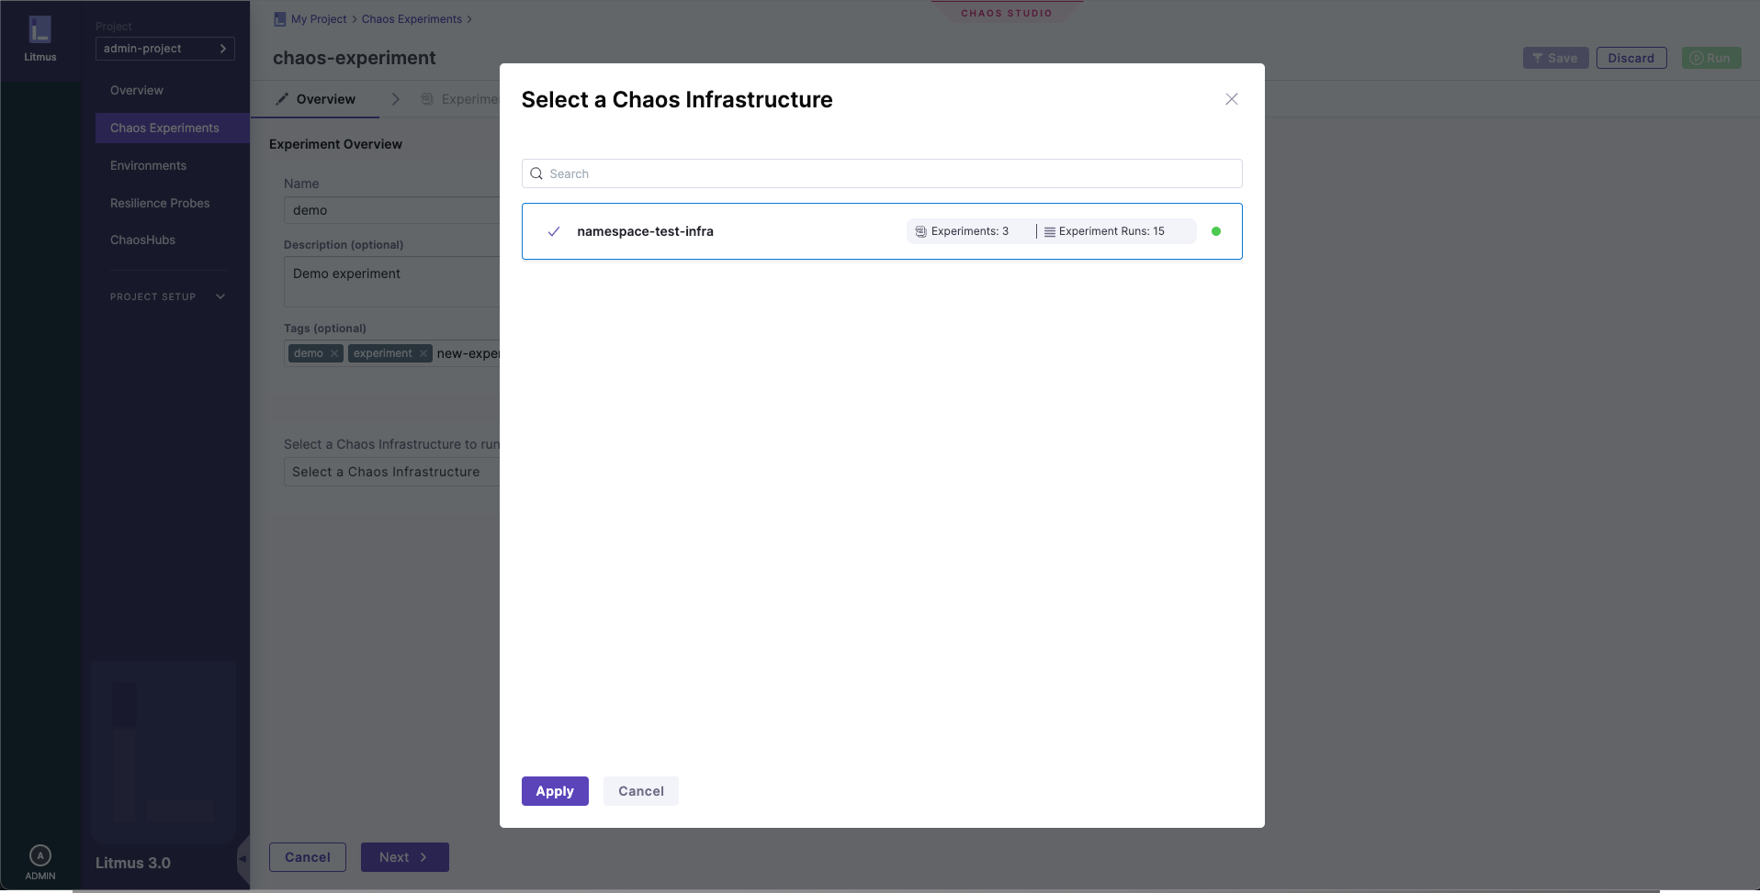Select the namespace-test-infra checkmark
This screenshot has height=893, width=1760.
[554, 231]
